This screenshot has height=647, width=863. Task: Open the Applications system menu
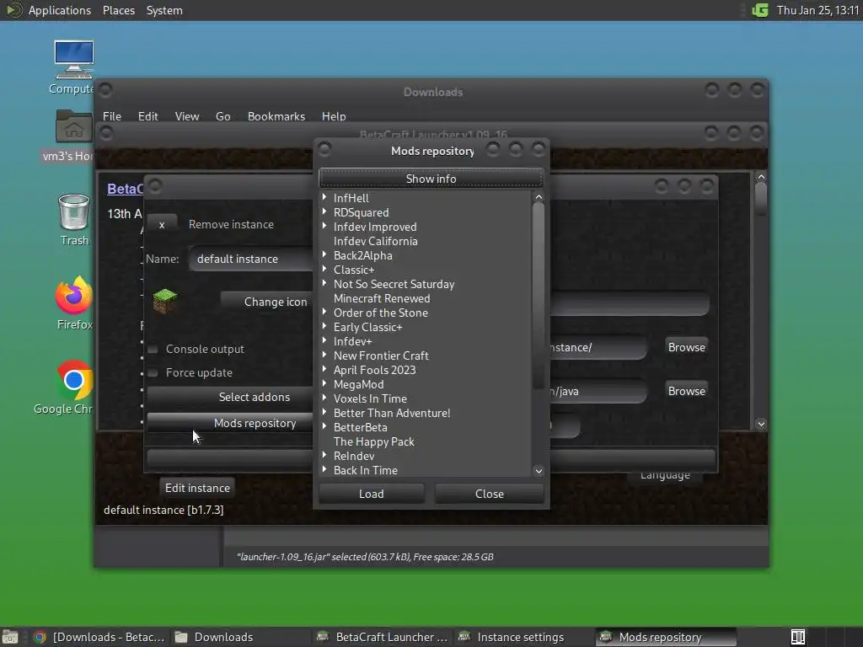click(x=60, y=10)
